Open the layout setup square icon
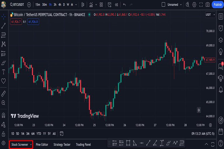The height and width of the screenshot is (149, 224). pos(163,5)
